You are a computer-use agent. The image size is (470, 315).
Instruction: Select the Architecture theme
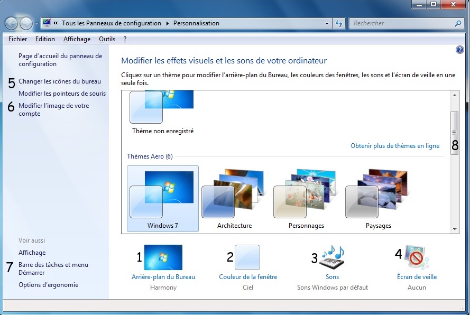(234, 199)
